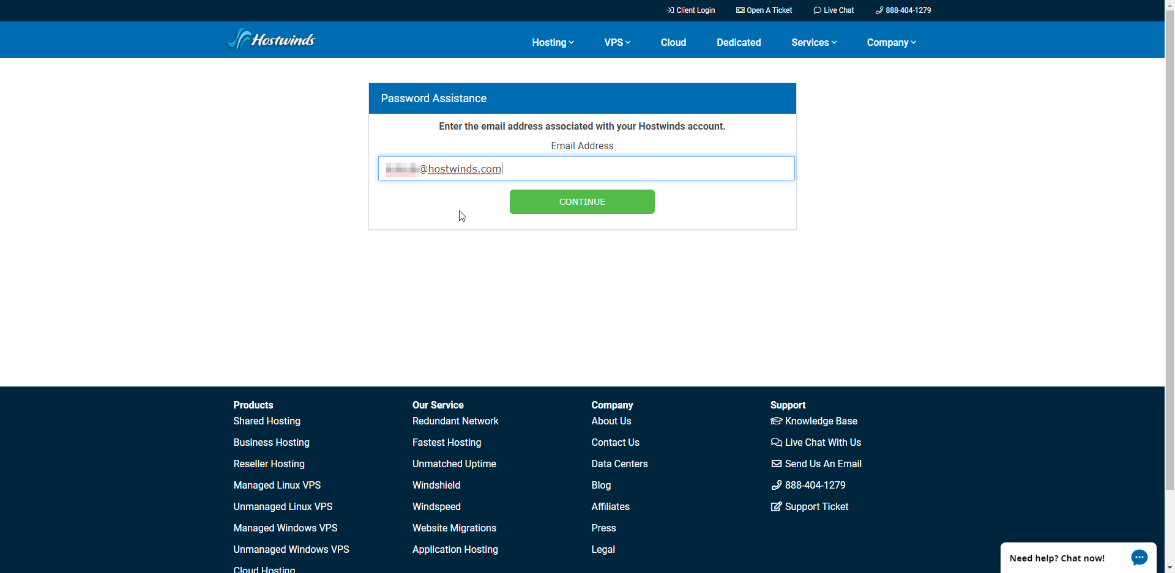This screenshot has height=573, width=1175.
Task: Open Legal footer link
Action: coord(603,549)
